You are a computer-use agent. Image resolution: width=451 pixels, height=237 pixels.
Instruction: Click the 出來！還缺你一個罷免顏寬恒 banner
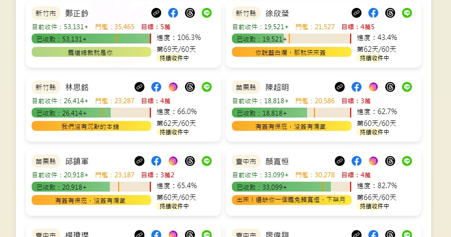click(292, 200)
